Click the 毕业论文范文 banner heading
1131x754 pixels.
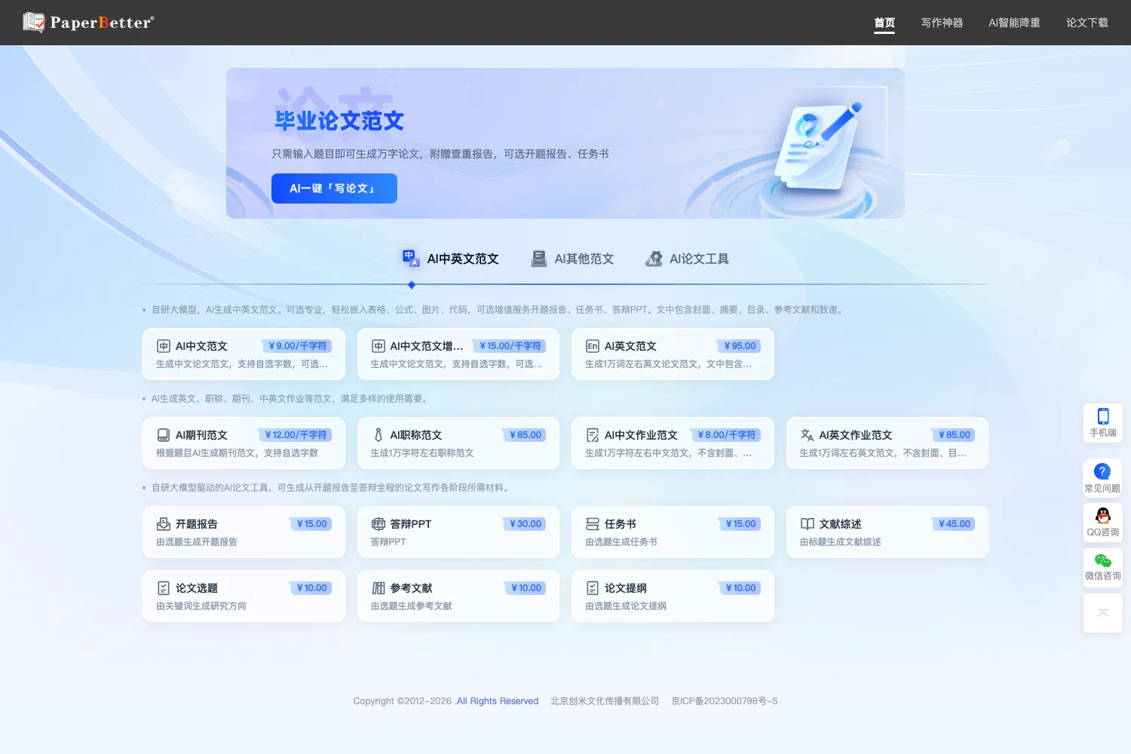pyautogui.click(x=339, y=121)
